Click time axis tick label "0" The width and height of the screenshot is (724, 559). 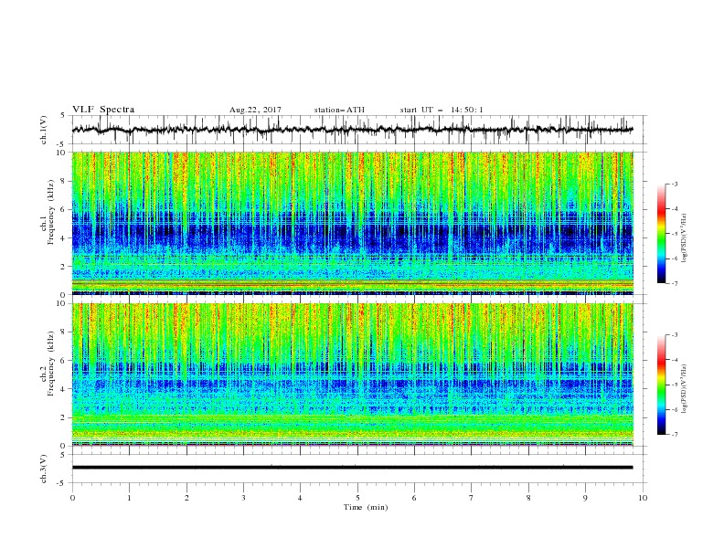72,498
